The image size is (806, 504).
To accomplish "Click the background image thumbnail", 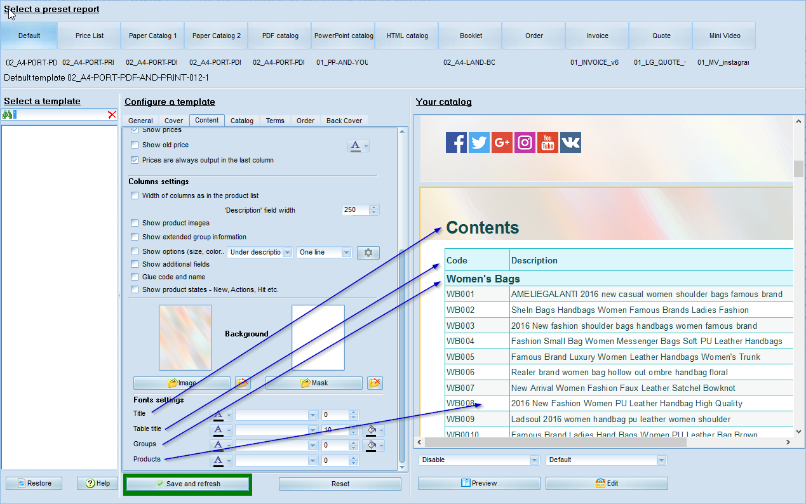I will [x=185, y=337].
